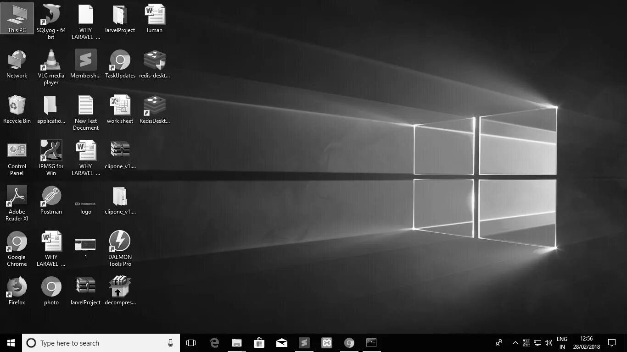Select the TaskUpdates Chrome shortcut
Screen dimensions: 627x352
click(120, 64)
